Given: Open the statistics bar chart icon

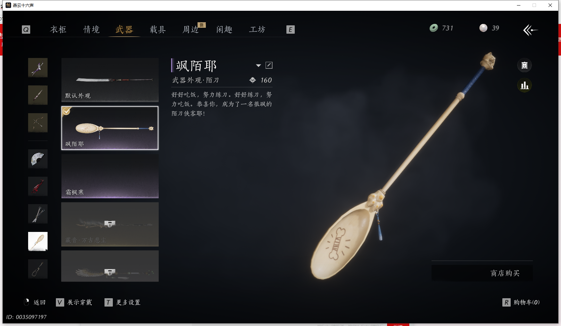Looking at the screenshot, I should click(525, 85).
